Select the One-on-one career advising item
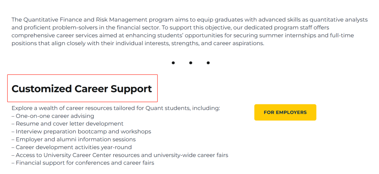The width and height of the screenshot is (379, 174). 55,116
